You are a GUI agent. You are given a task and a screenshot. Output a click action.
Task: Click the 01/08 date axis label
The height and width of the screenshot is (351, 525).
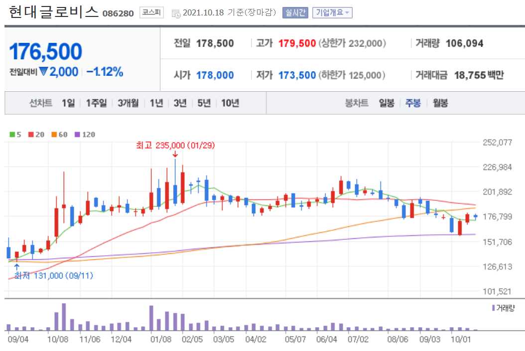coord(161,339)
